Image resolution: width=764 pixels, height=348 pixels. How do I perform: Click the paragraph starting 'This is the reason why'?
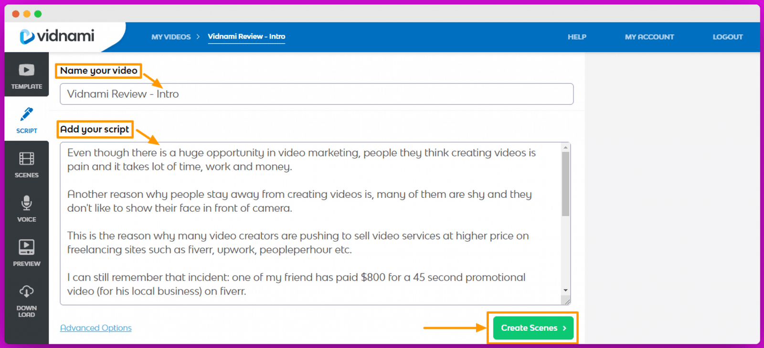point(298,243)
